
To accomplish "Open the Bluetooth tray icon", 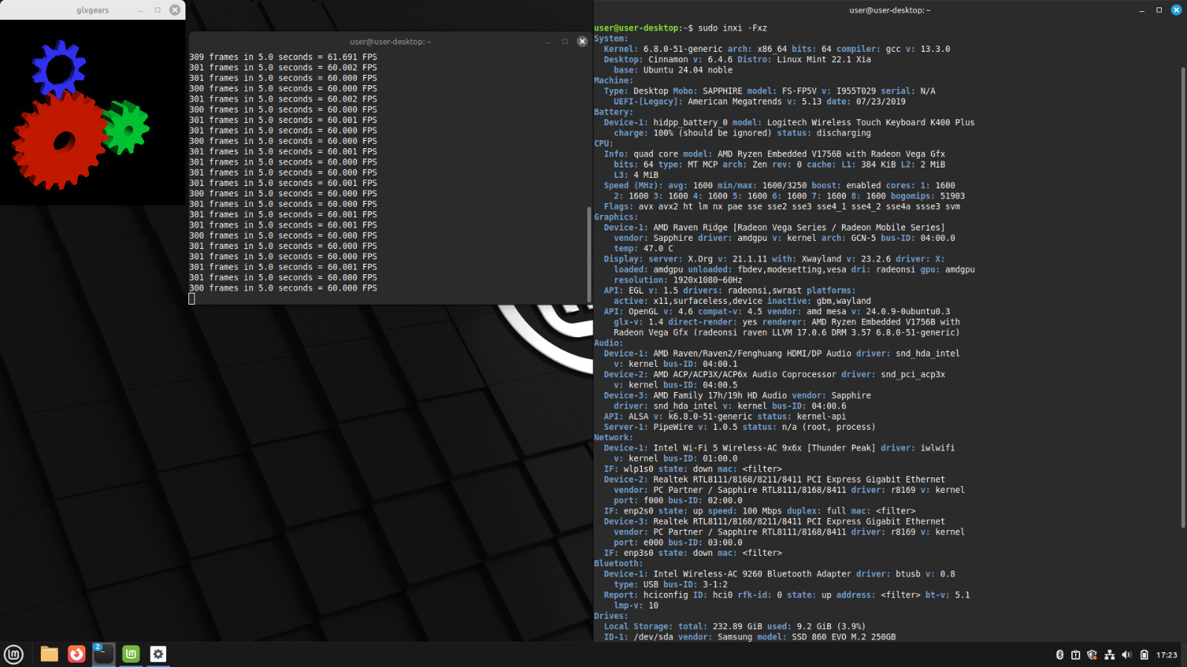I will (1059, 654).
